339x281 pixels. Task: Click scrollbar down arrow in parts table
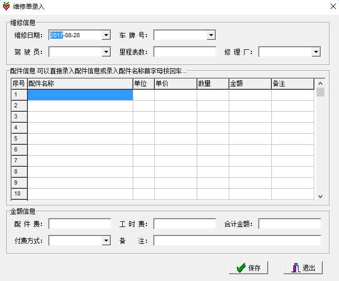coord(321,196)
